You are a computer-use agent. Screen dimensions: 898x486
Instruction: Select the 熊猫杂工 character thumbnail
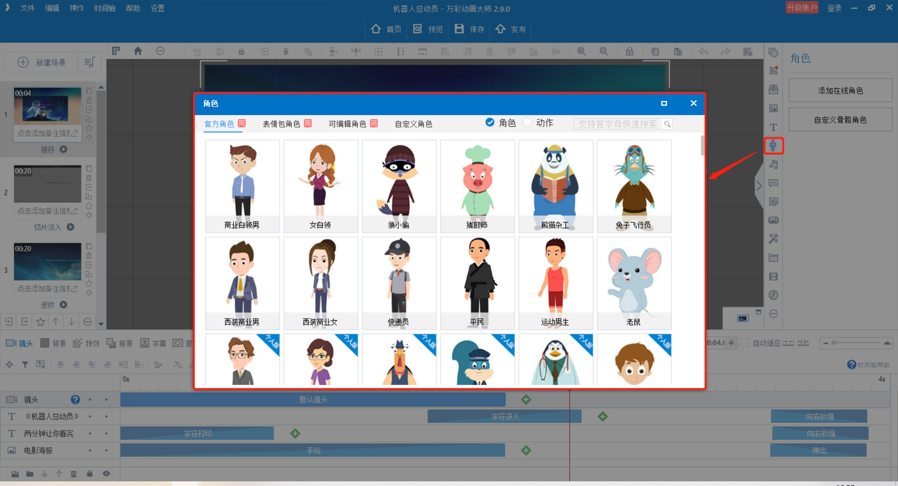coord(556,186)
